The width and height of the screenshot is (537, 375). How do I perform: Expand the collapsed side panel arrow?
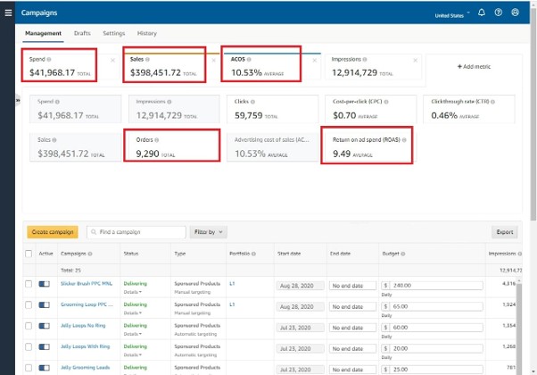tap(18, 100)
